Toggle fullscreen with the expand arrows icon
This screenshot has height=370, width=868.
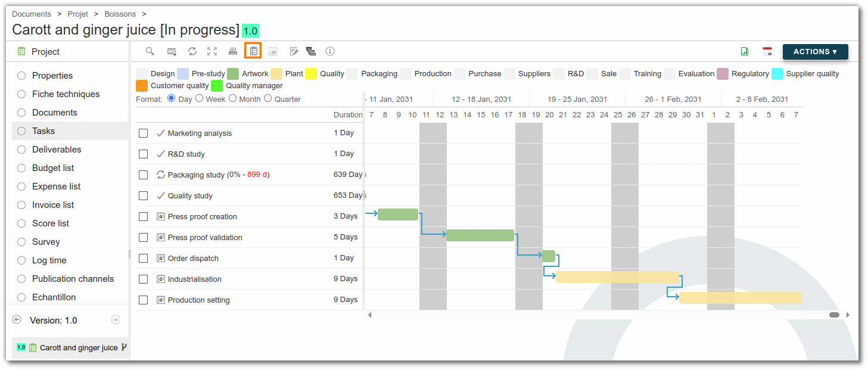212,51
